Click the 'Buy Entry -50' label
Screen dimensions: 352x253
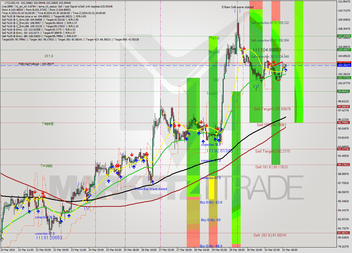(211, 220)
